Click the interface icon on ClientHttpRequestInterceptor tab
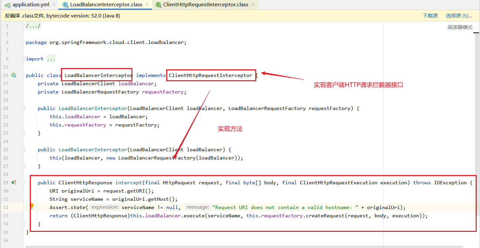 [158, 5]
